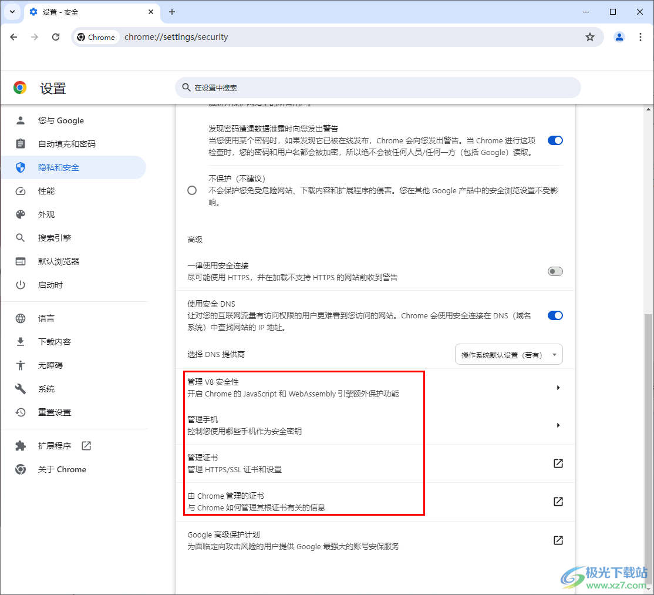
Task: Open the Chrome three-dot menu
Action: point(640,37)
